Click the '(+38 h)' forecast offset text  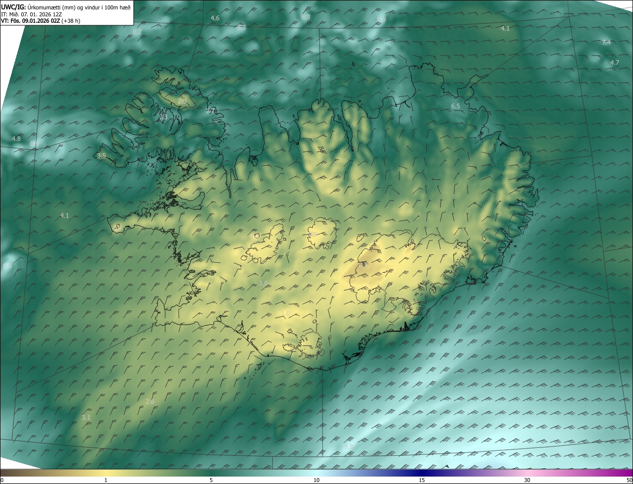(71, 21)
